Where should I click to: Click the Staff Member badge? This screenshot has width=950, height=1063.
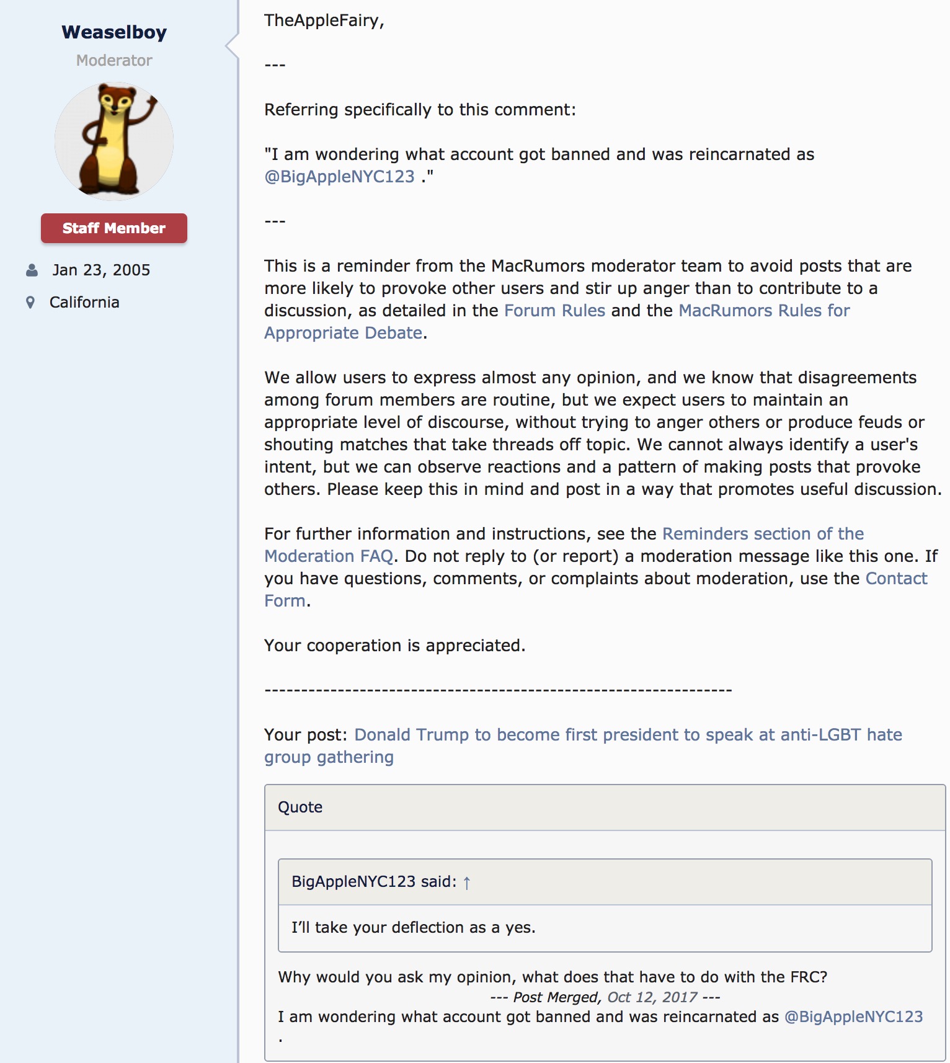point(114,228)
